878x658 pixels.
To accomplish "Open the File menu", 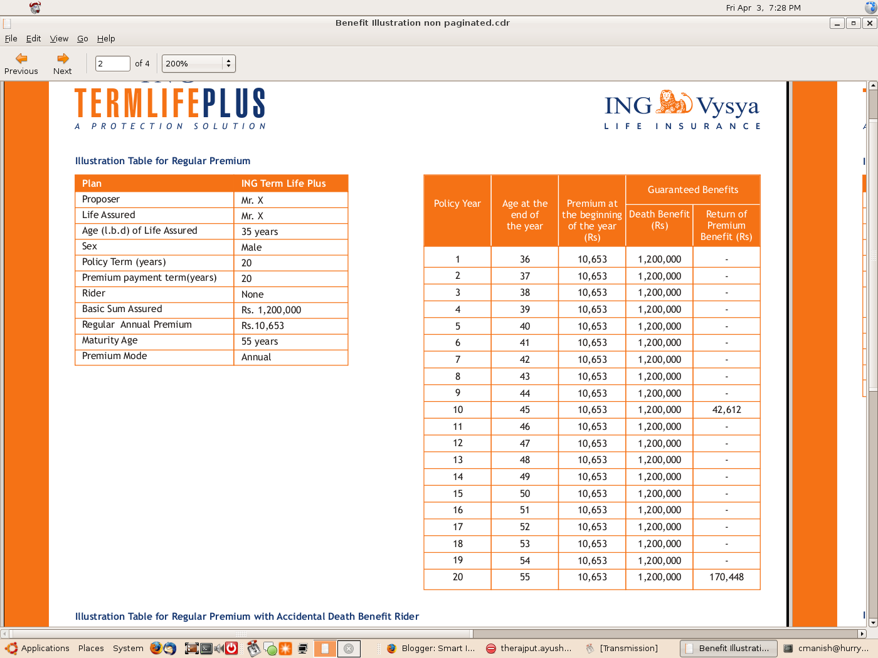I will tap(11, 38).
